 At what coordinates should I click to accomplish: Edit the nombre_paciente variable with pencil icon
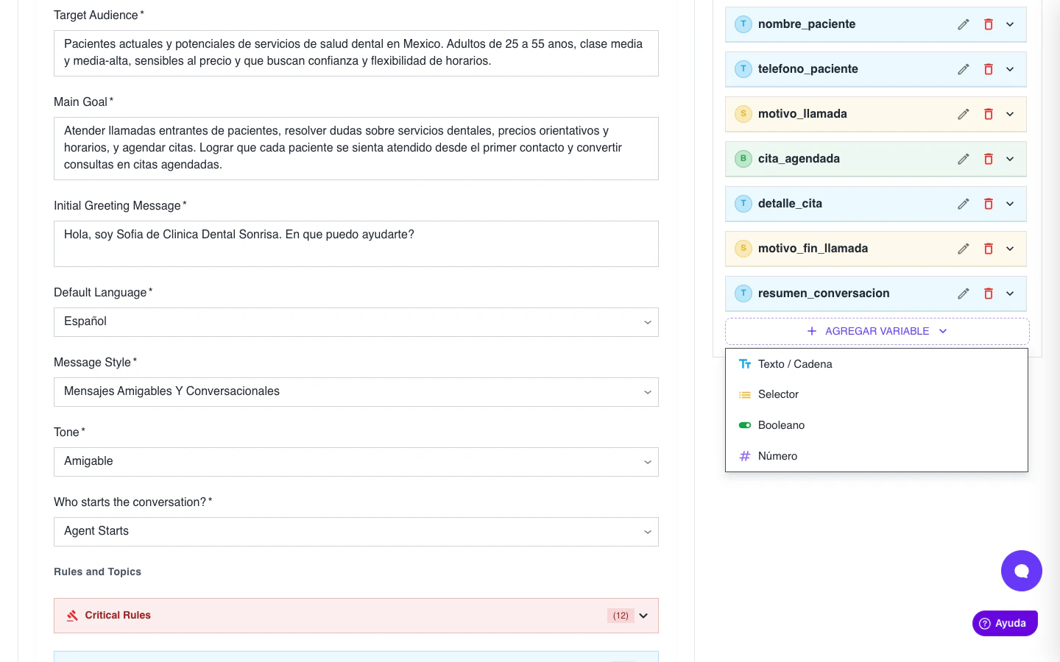coord(964,24)
